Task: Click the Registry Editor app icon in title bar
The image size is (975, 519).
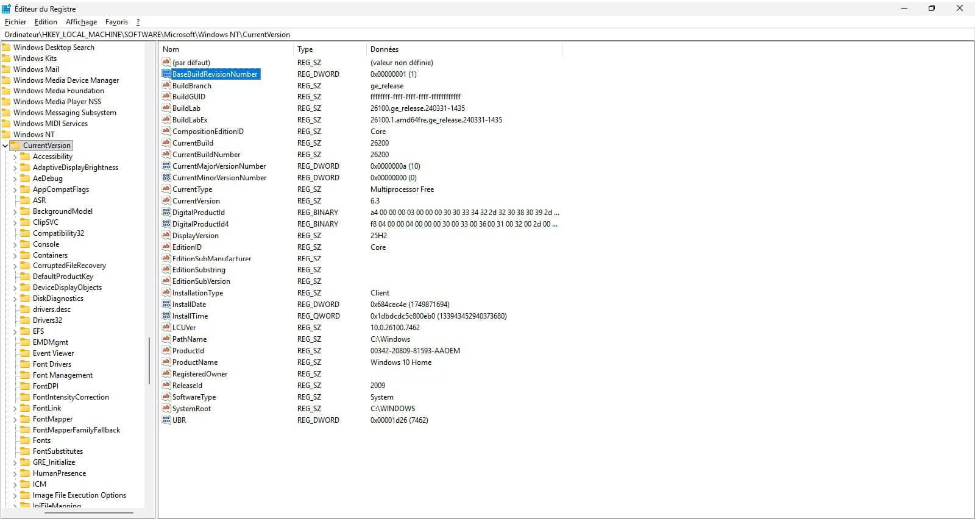Action: [x=7, y=9]
